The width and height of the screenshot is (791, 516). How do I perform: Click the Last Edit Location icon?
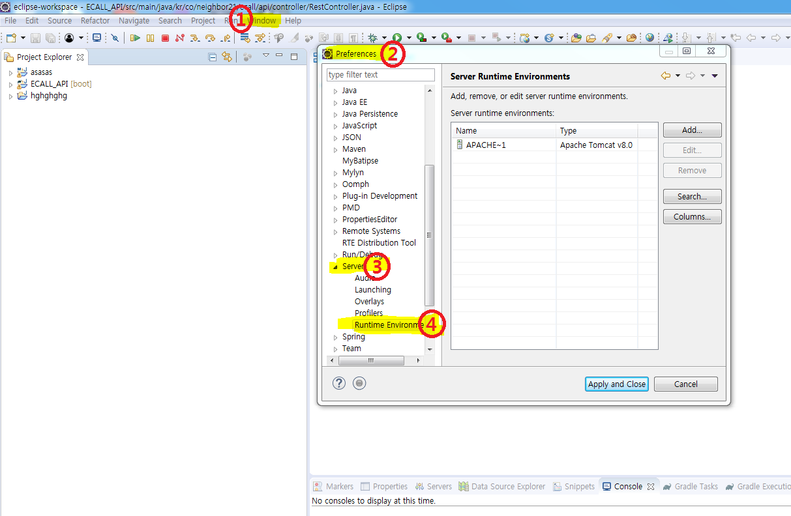point(736,38)
